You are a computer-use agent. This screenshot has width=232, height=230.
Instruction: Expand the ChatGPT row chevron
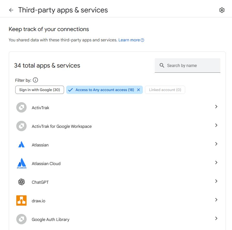(216, 181)
